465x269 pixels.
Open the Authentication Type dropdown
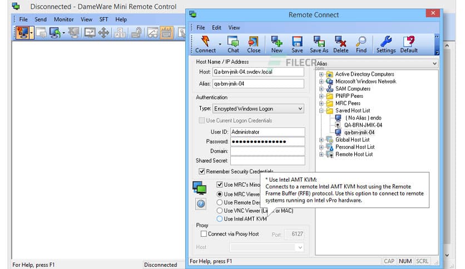pos(300,109)
